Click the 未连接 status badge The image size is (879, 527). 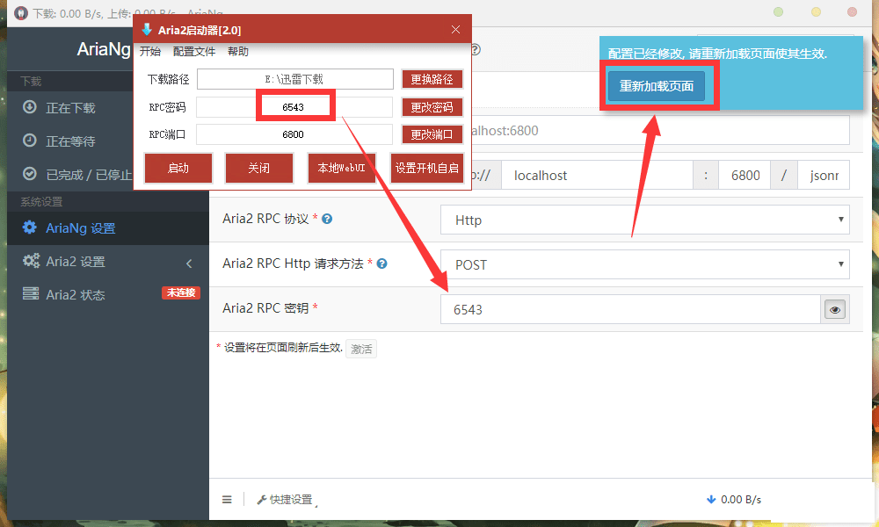tap(181, 292)
